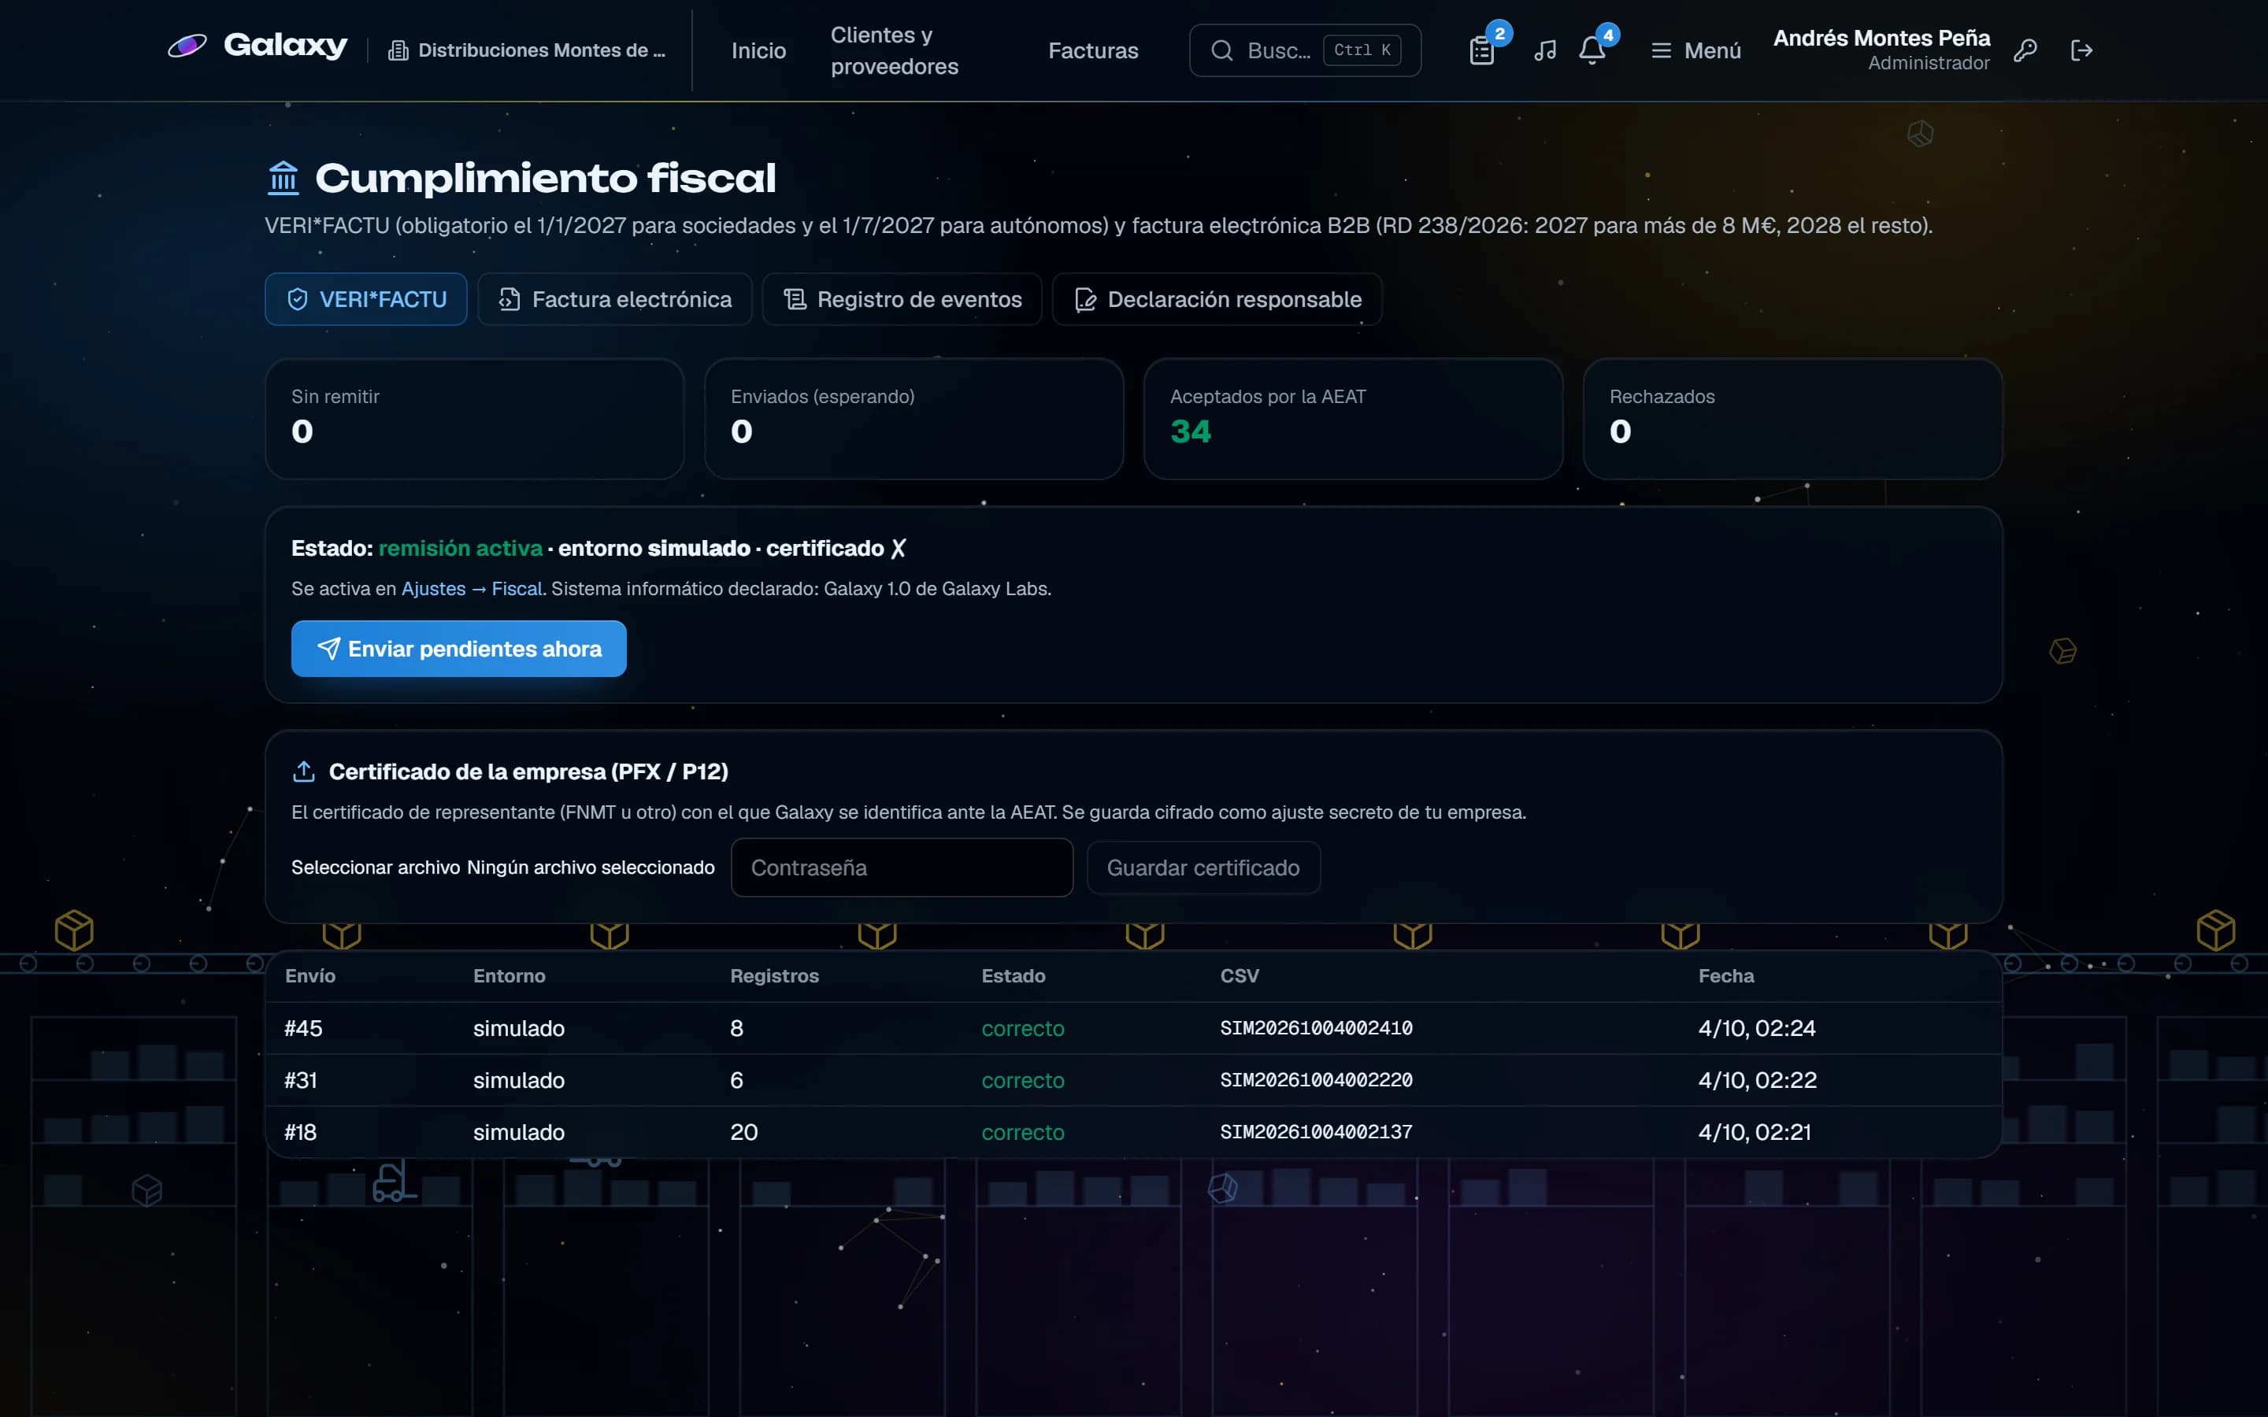The height and width of the screenshot is (1417, 2268).
Task: Go to Inicio
Action: point(758,50)
